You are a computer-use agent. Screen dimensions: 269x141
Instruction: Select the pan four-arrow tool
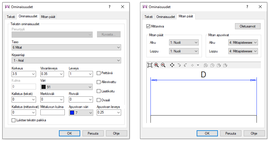tap(172, 65)
